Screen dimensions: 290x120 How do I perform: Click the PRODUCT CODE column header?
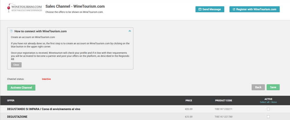[224, 101]
